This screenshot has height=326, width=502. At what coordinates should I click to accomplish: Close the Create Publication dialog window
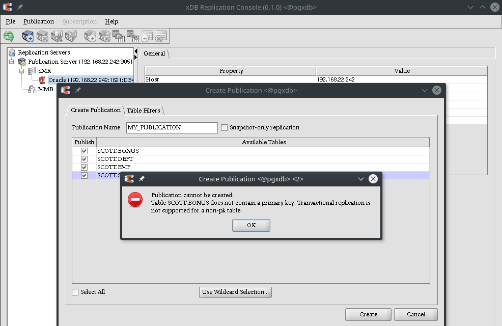point(437,90)
